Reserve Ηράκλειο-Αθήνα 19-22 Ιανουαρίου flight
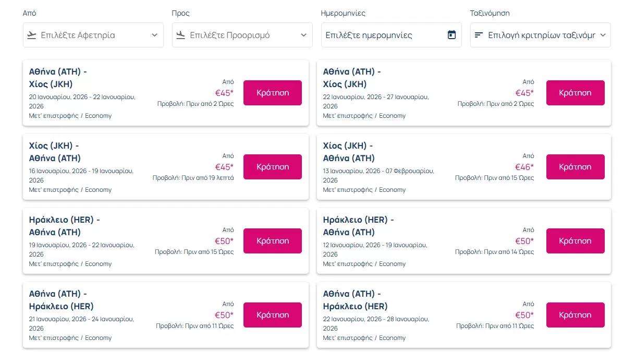623x352 pixels. pyautogui.click(x=272, y=241)
